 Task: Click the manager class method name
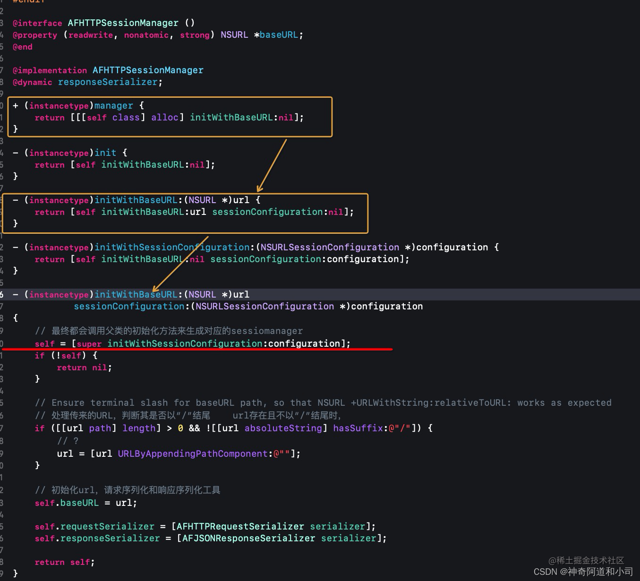pyautogui.click(x=114, y=106)
